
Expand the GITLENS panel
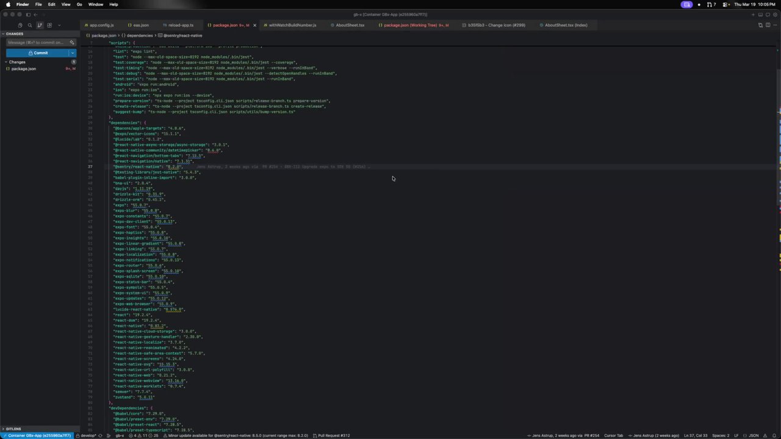40,429
